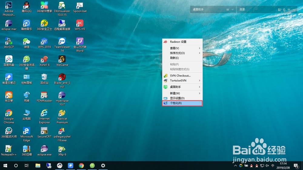Screen dimensions: 303x170
Task: Open the Notepad++ shortcut
Action: [9, 151]
